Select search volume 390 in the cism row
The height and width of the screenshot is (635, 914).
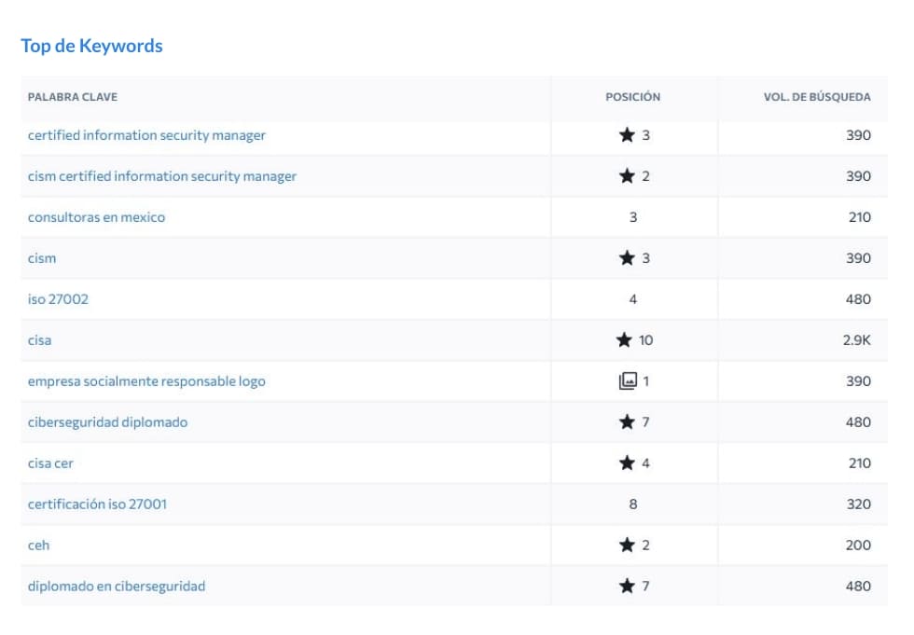(858, 258)
